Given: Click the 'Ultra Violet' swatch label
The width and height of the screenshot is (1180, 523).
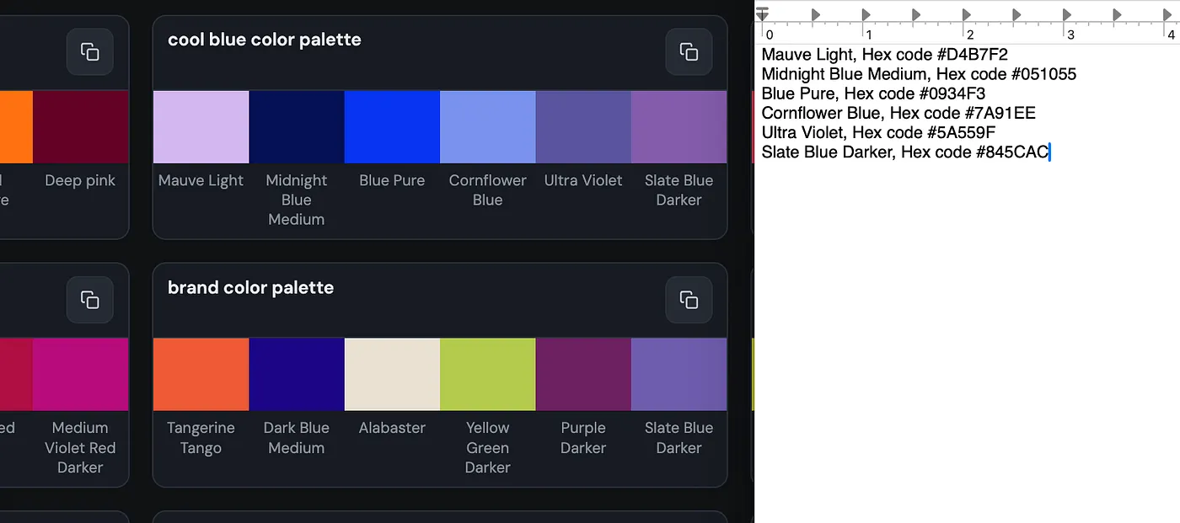Looking at the screenshot, I should pyautogui.click(x=583, y=180).
